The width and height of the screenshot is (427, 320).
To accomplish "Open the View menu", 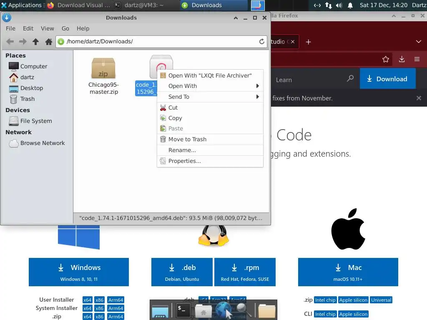I will click(48, 28).
